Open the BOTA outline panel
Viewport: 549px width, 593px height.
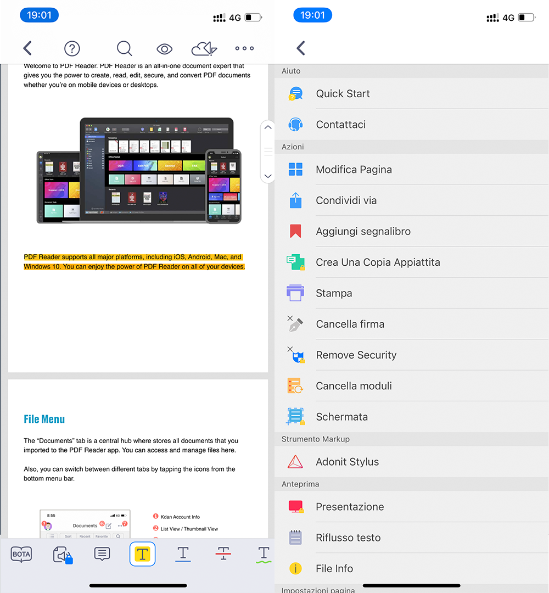[x=21, y=554]
